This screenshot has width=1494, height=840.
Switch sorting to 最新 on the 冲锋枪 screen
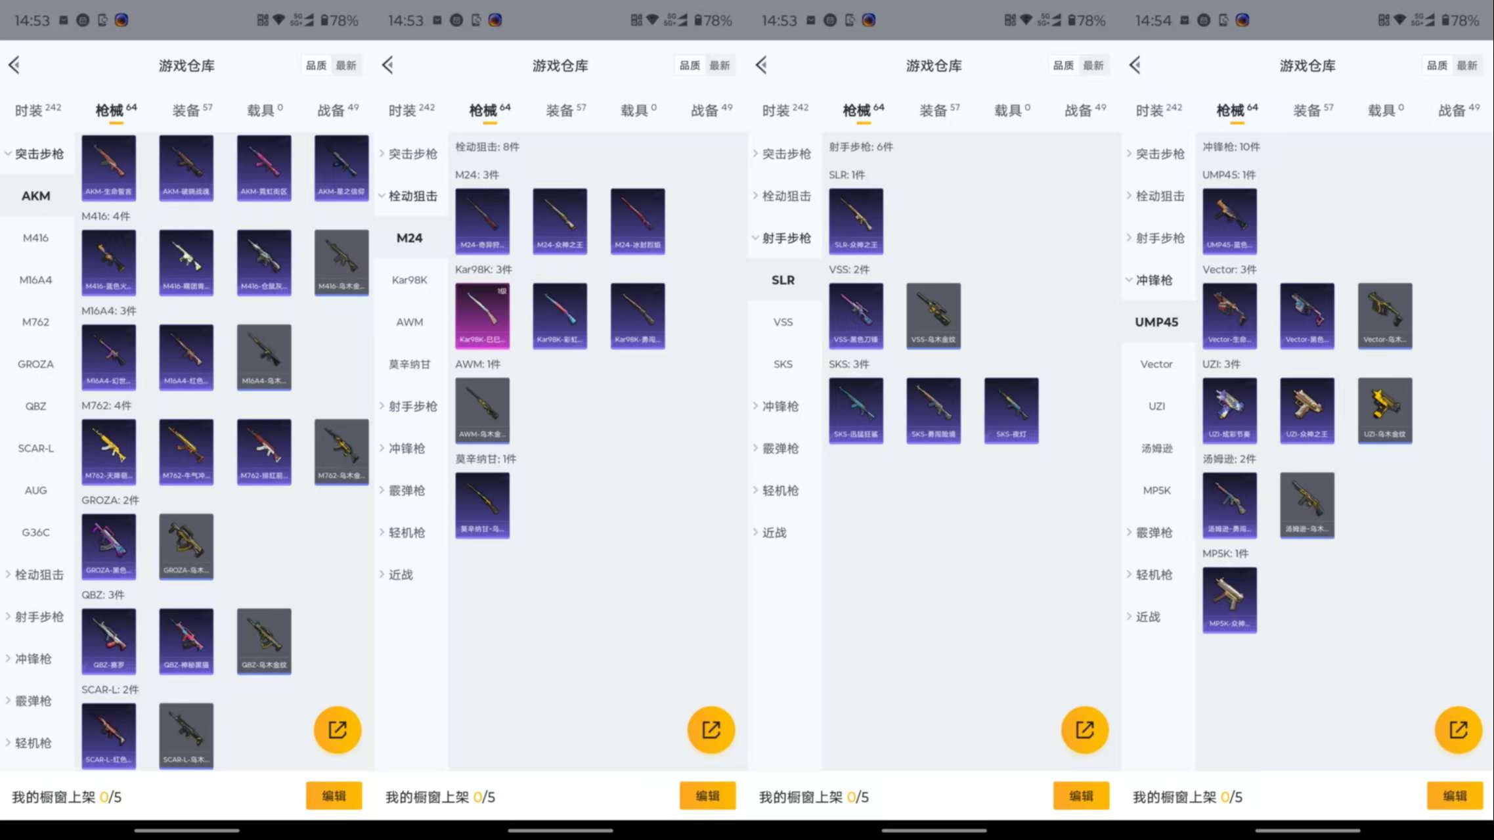pyautogui.click(x=1466, y=65)
